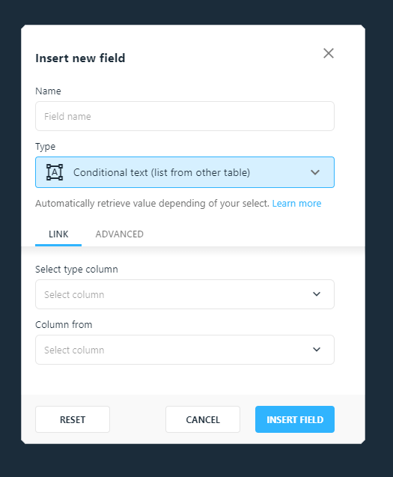The image size is (393, 477).
Task: Open the Select type column placeholder field
Action: tap(185, 294)
